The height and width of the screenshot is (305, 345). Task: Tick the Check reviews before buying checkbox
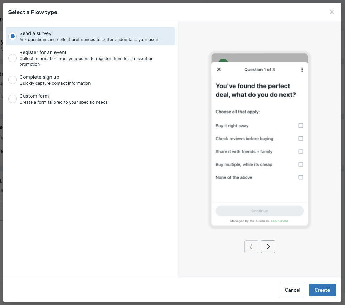pyautogui.click(x=300, y=139)
